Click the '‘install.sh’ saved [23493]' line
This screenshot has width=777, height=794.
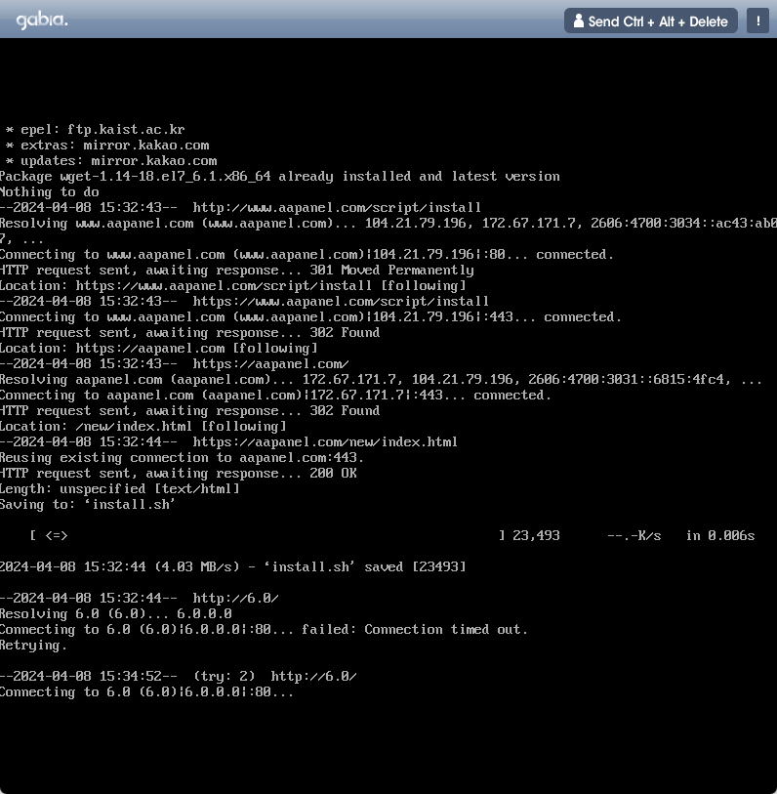[x=233, y=567]
